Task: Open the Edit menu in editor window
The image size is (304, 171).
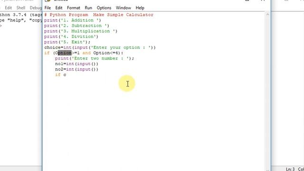Action: pyautogui.click(x=59, y=8)
